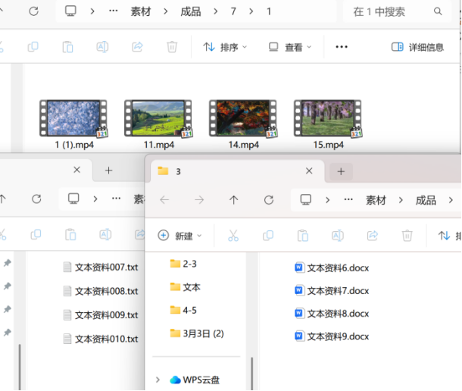Open the 文本 folder in navigation pane

tap(185, 287)
